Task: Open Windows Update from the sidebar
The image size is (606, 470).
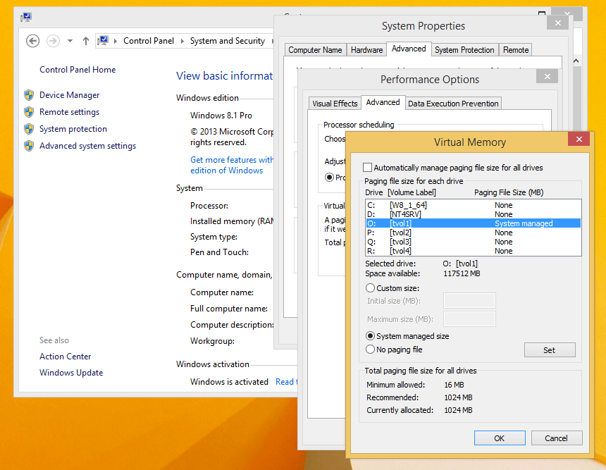Action: 70,372
